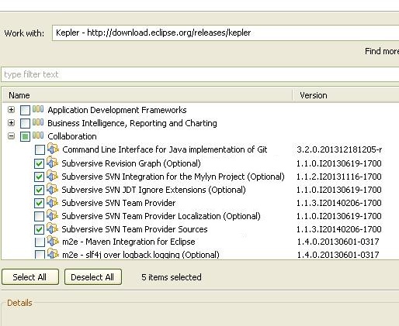This screenshot has height=326, width=399.
Task: Sort list by the Version column header
Action: [x=346, y=95]
